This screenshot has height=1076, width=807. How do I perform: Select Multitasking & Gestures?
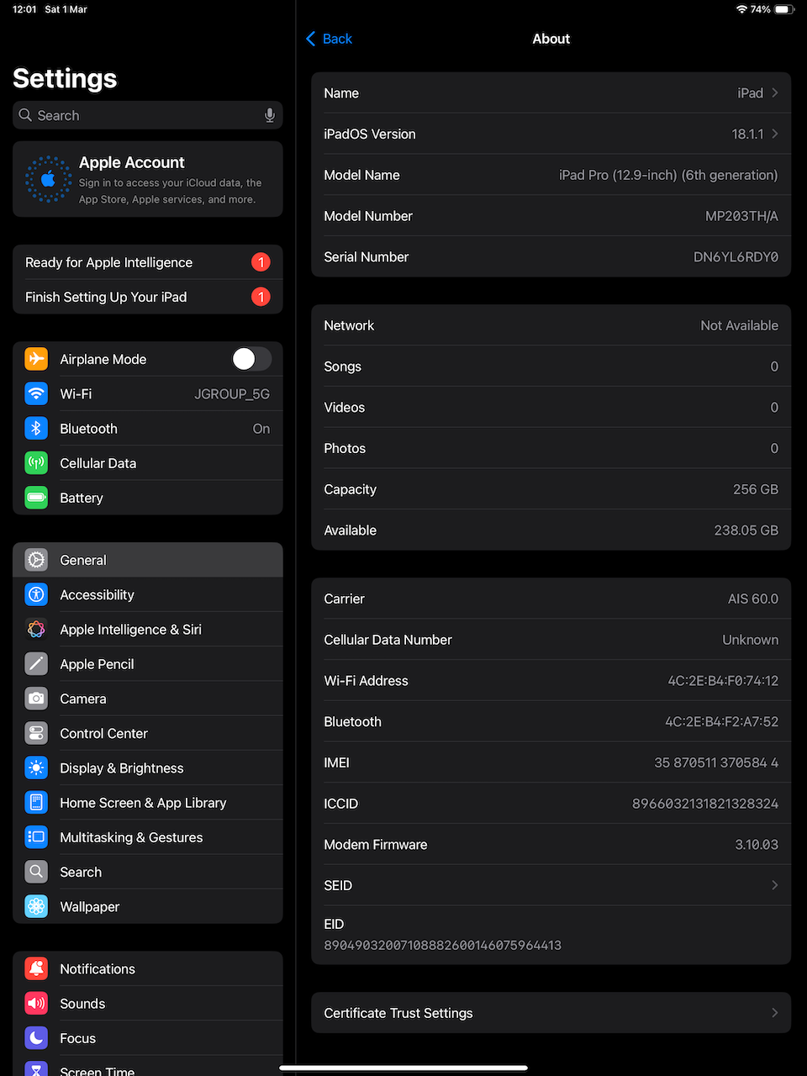148,837
